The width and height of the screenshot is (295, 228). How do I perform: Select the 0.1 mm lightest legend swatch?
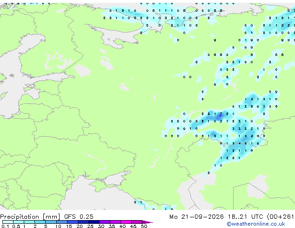(x=8, y=222)
